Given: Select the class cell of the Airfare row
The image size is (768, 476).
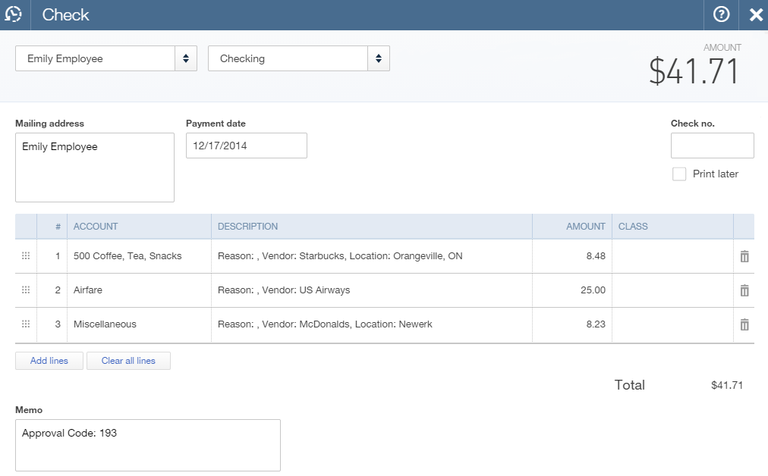Looking at the screenshot, I should click(672, 290).
